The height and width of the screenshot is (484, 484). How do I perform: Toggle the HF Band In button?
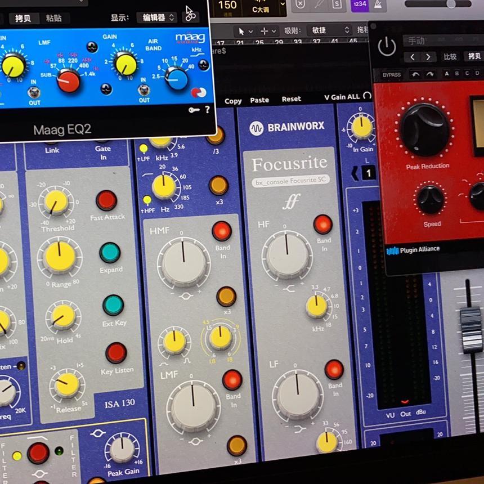323,224
